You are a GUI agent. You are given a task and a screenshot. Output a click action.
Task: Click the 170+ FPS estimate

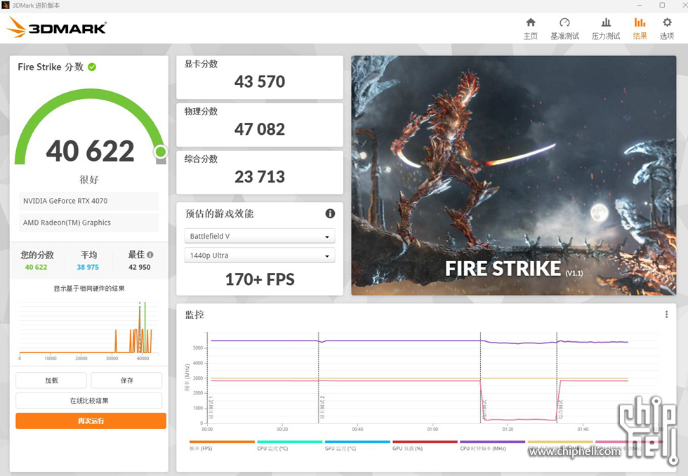pyautogui.click(x=260, y=279)
